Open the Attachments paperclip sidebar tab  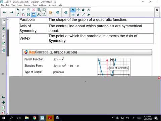point(4,36)
